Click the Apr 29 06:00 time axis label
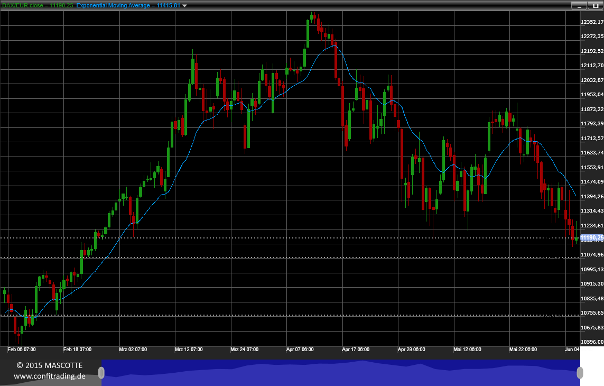 [412, 350]
